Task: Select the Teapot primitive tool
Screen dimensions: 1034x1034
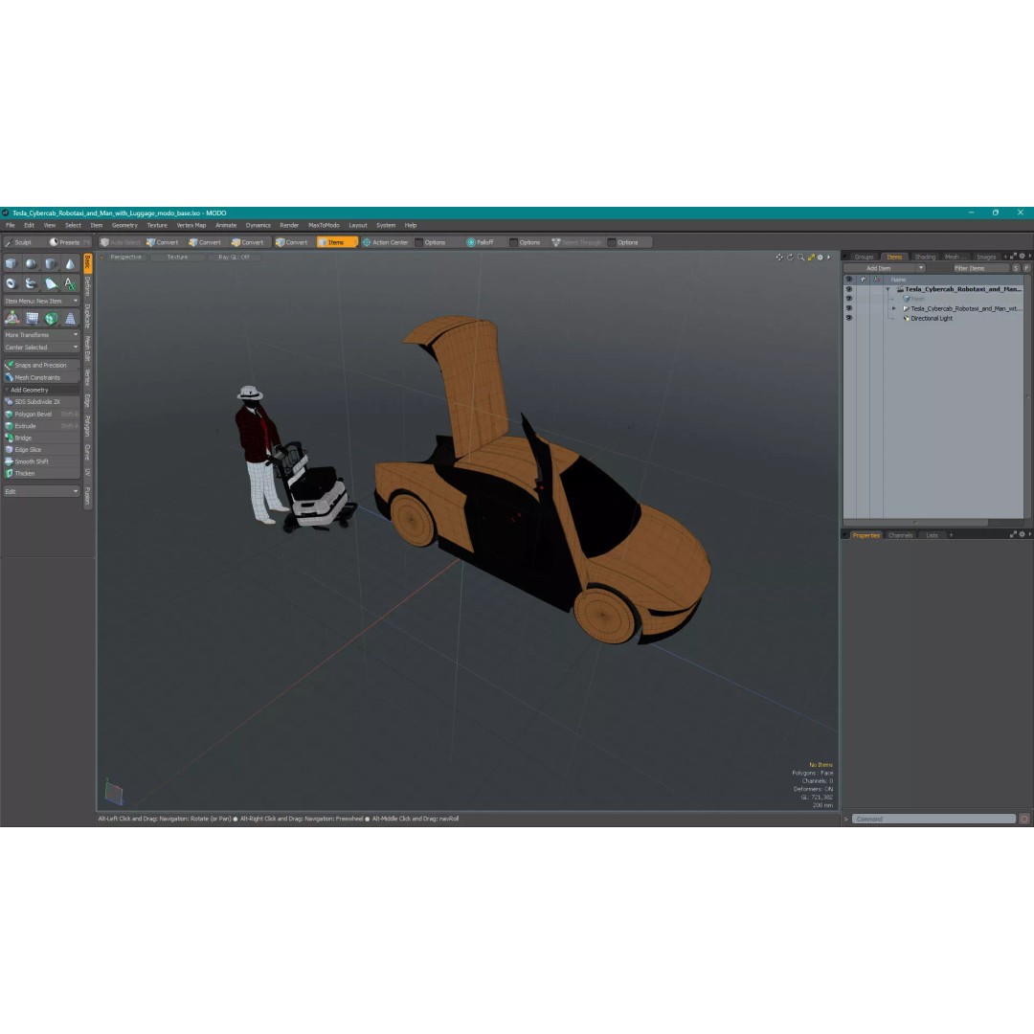Action: pos(31,283)
